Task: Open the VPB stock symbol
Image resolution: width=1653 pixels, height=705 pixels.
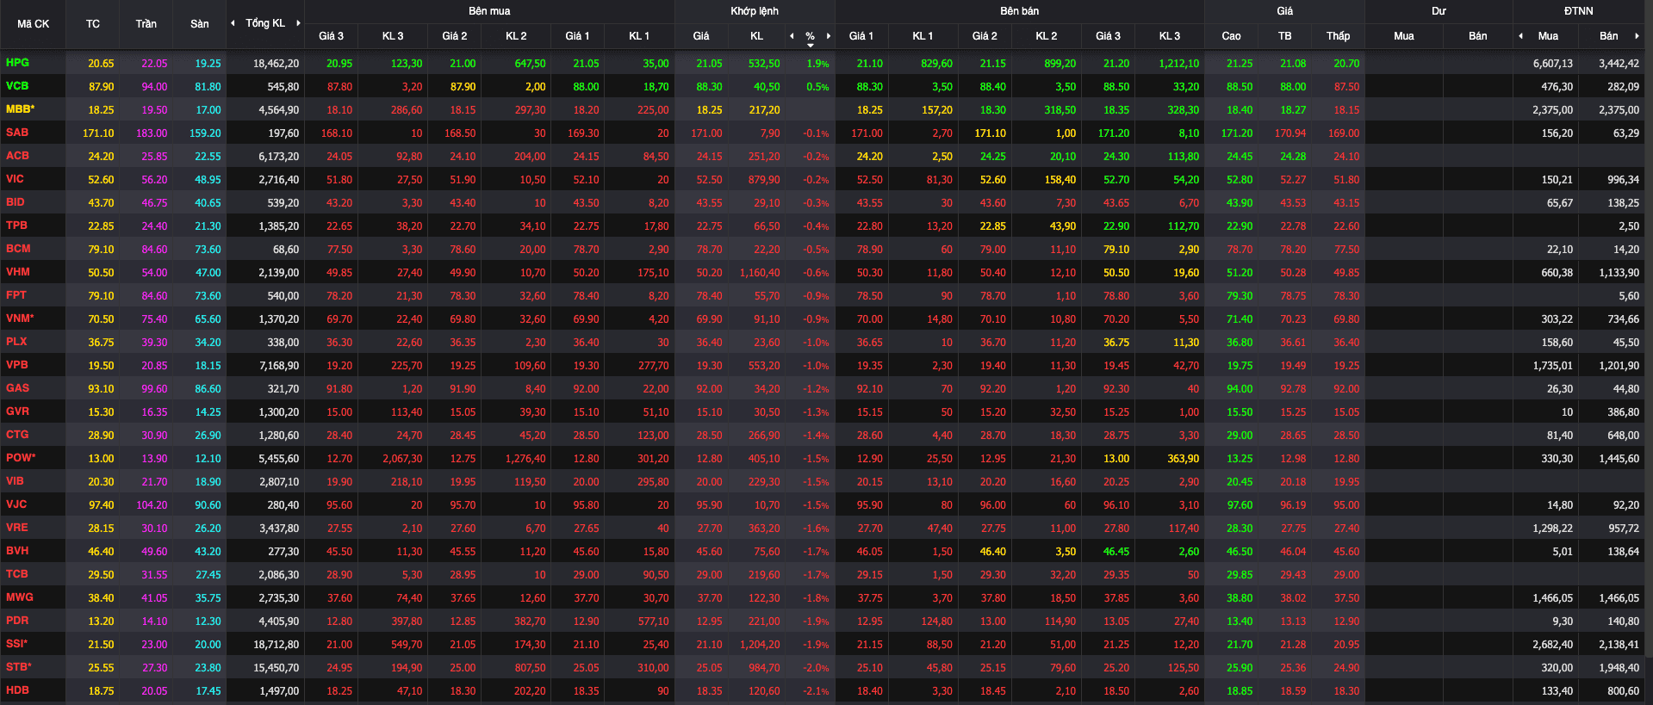Action: pyautogui.click(x=17, y=365)
